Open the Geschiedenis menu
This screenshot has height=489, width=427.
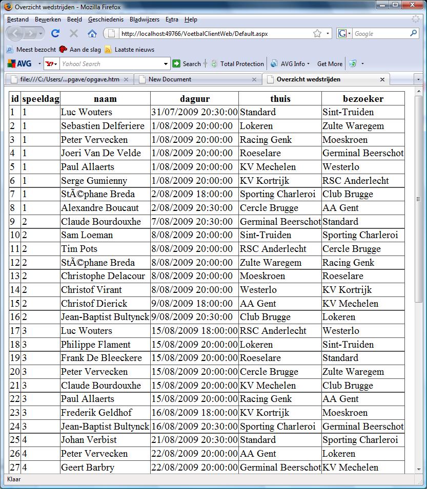(106, 19)
